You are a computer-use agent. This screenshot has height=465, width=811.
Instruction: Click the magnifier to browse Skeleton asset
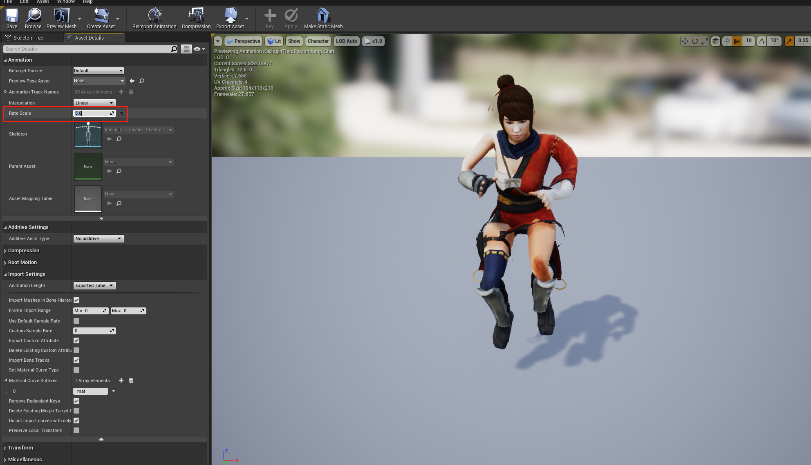(119, 139)
